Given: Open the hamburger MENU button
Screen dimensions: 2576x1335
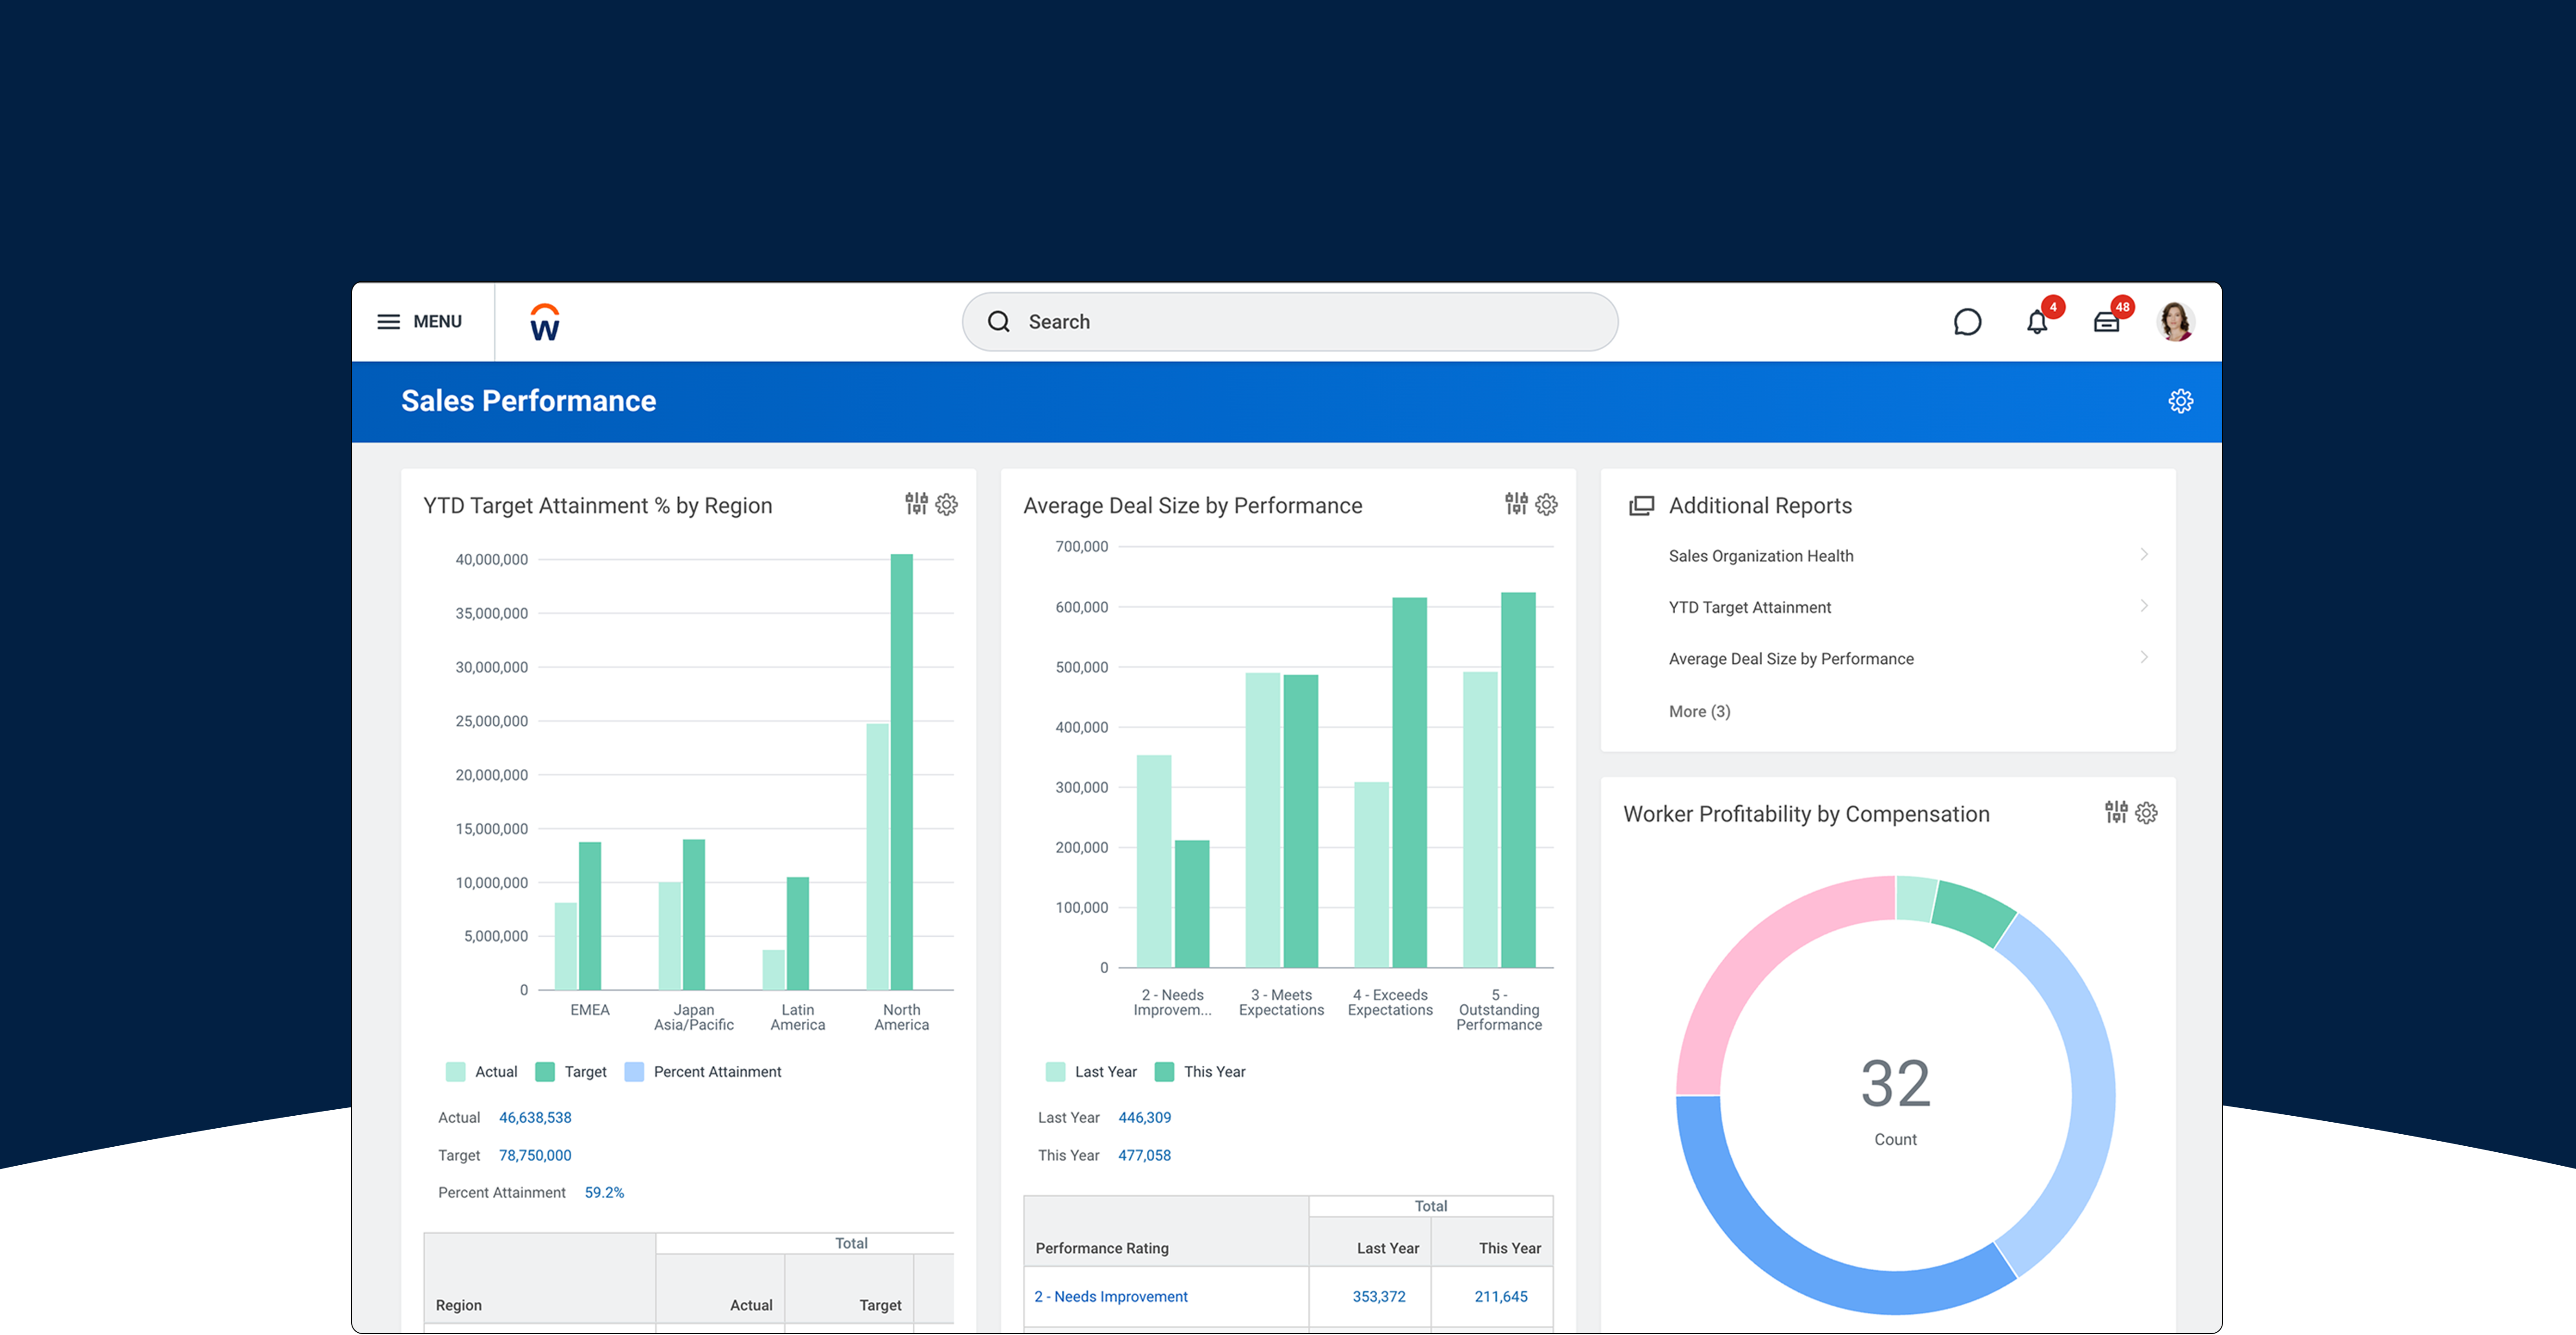Looking at the screenshot, I should 419,322.
